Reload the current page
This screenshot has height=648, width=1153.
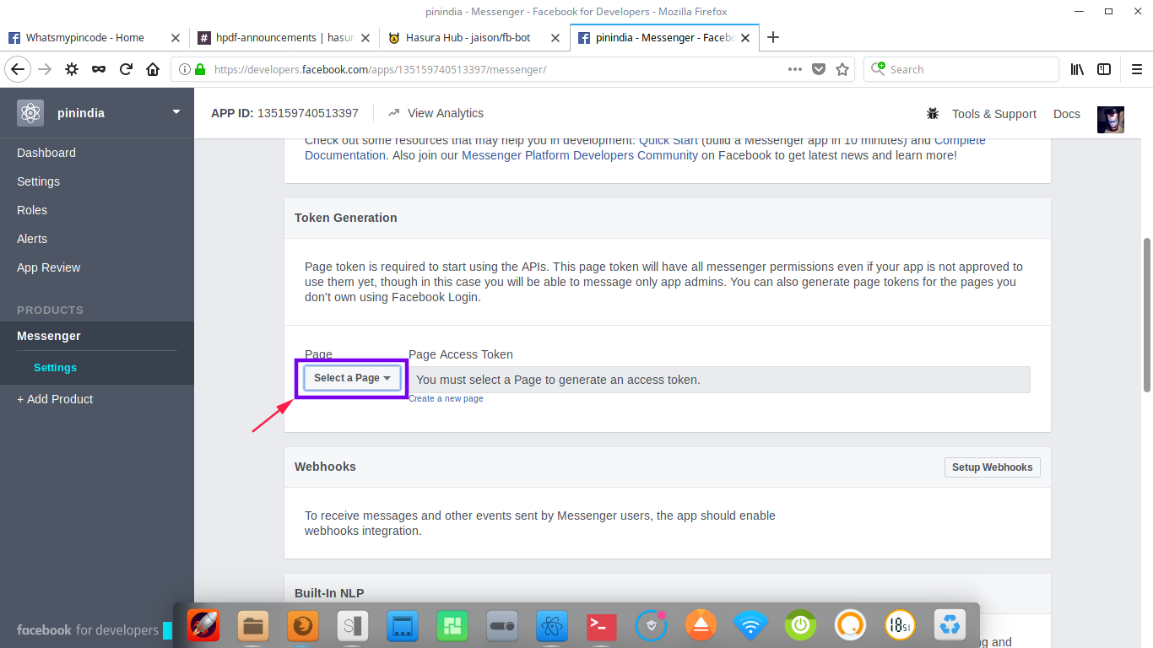click(x=126, y=69)
